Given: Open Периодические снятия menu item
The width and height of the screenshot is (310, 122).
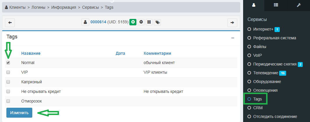Looking at the screenshot, I should coord(275,64).
